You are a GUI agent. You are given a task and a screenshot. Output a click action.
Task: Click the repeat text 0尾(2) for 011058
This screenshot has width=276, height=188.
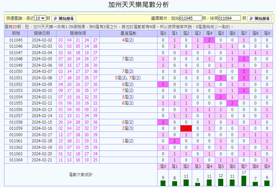point(128,122)
